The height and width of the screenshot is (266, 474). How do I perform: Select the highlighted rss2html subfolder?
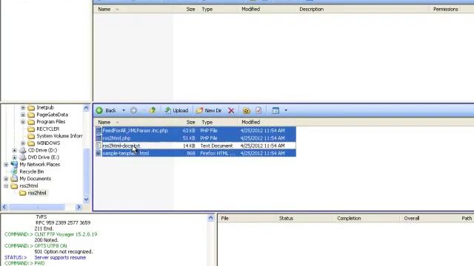(37, 193)
